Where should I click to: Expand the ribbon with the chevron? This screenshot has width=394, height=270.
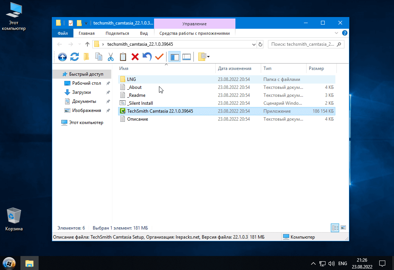336,33
